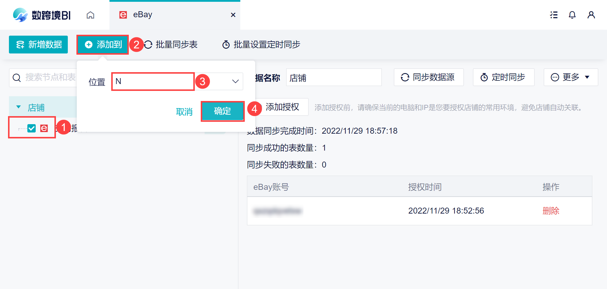This screenshot has width=607, height=289.
Task: Confirm with the 确定 button
Action: pyautogui.click(x=222, y=111)
